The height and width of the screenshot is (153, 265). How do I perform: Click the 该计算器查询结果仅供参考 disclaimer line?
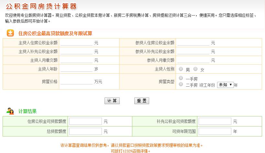tap(131, 145)
